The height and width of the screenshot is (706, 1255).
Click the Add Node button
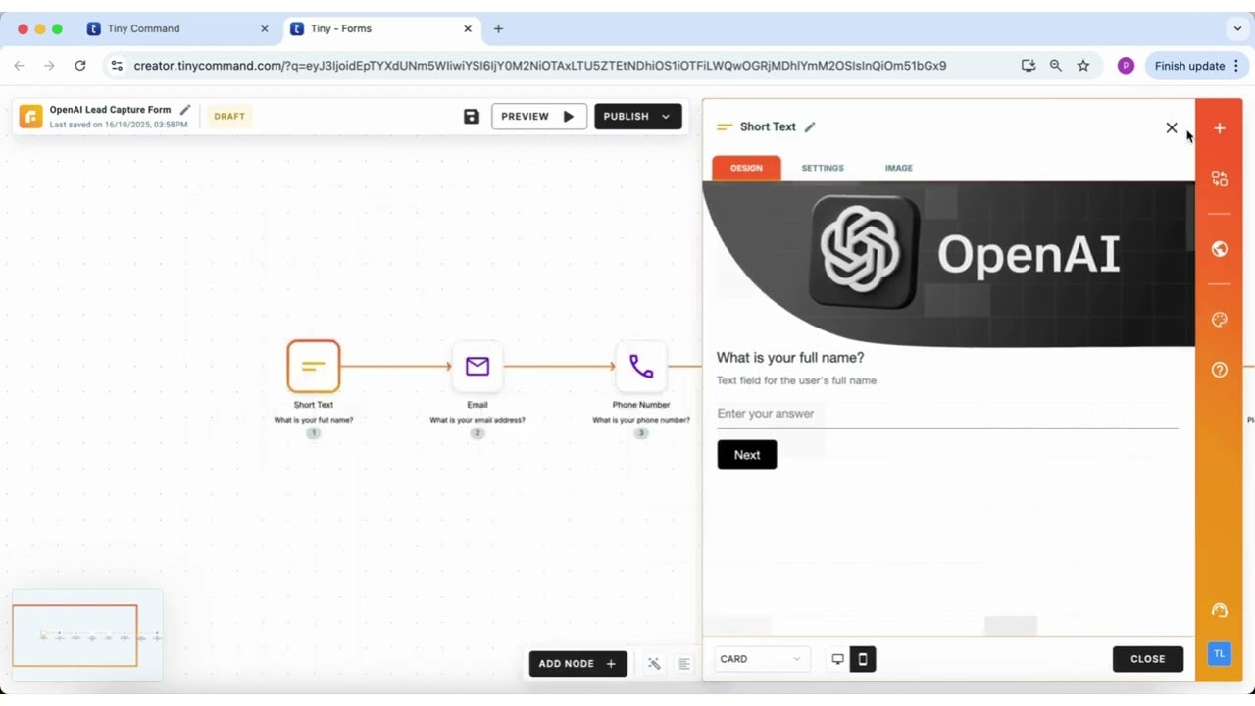coord(577,664)
